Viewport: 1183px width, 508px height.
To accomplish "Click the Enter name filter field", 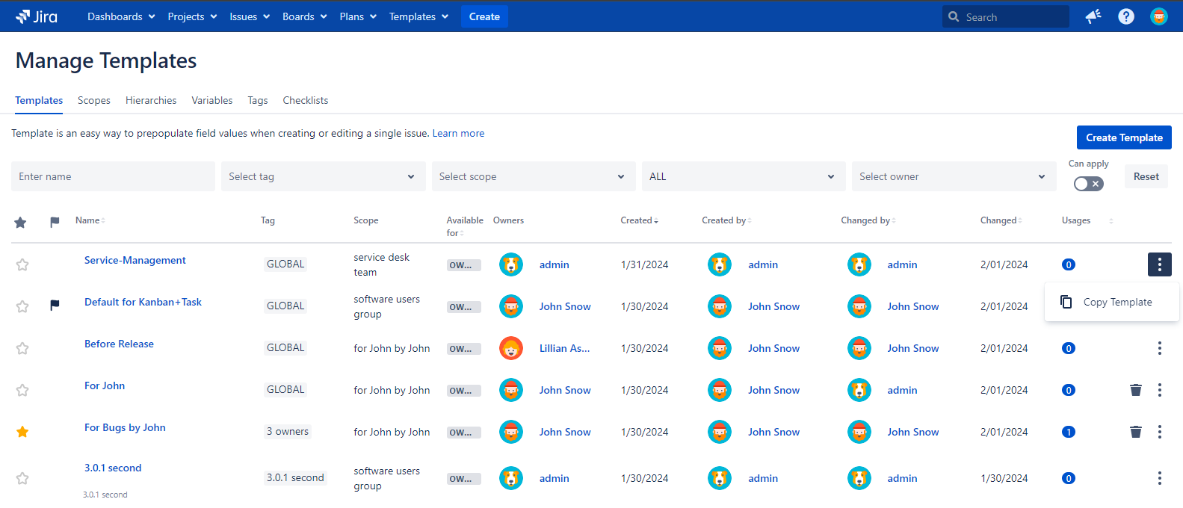I will 113,176.
